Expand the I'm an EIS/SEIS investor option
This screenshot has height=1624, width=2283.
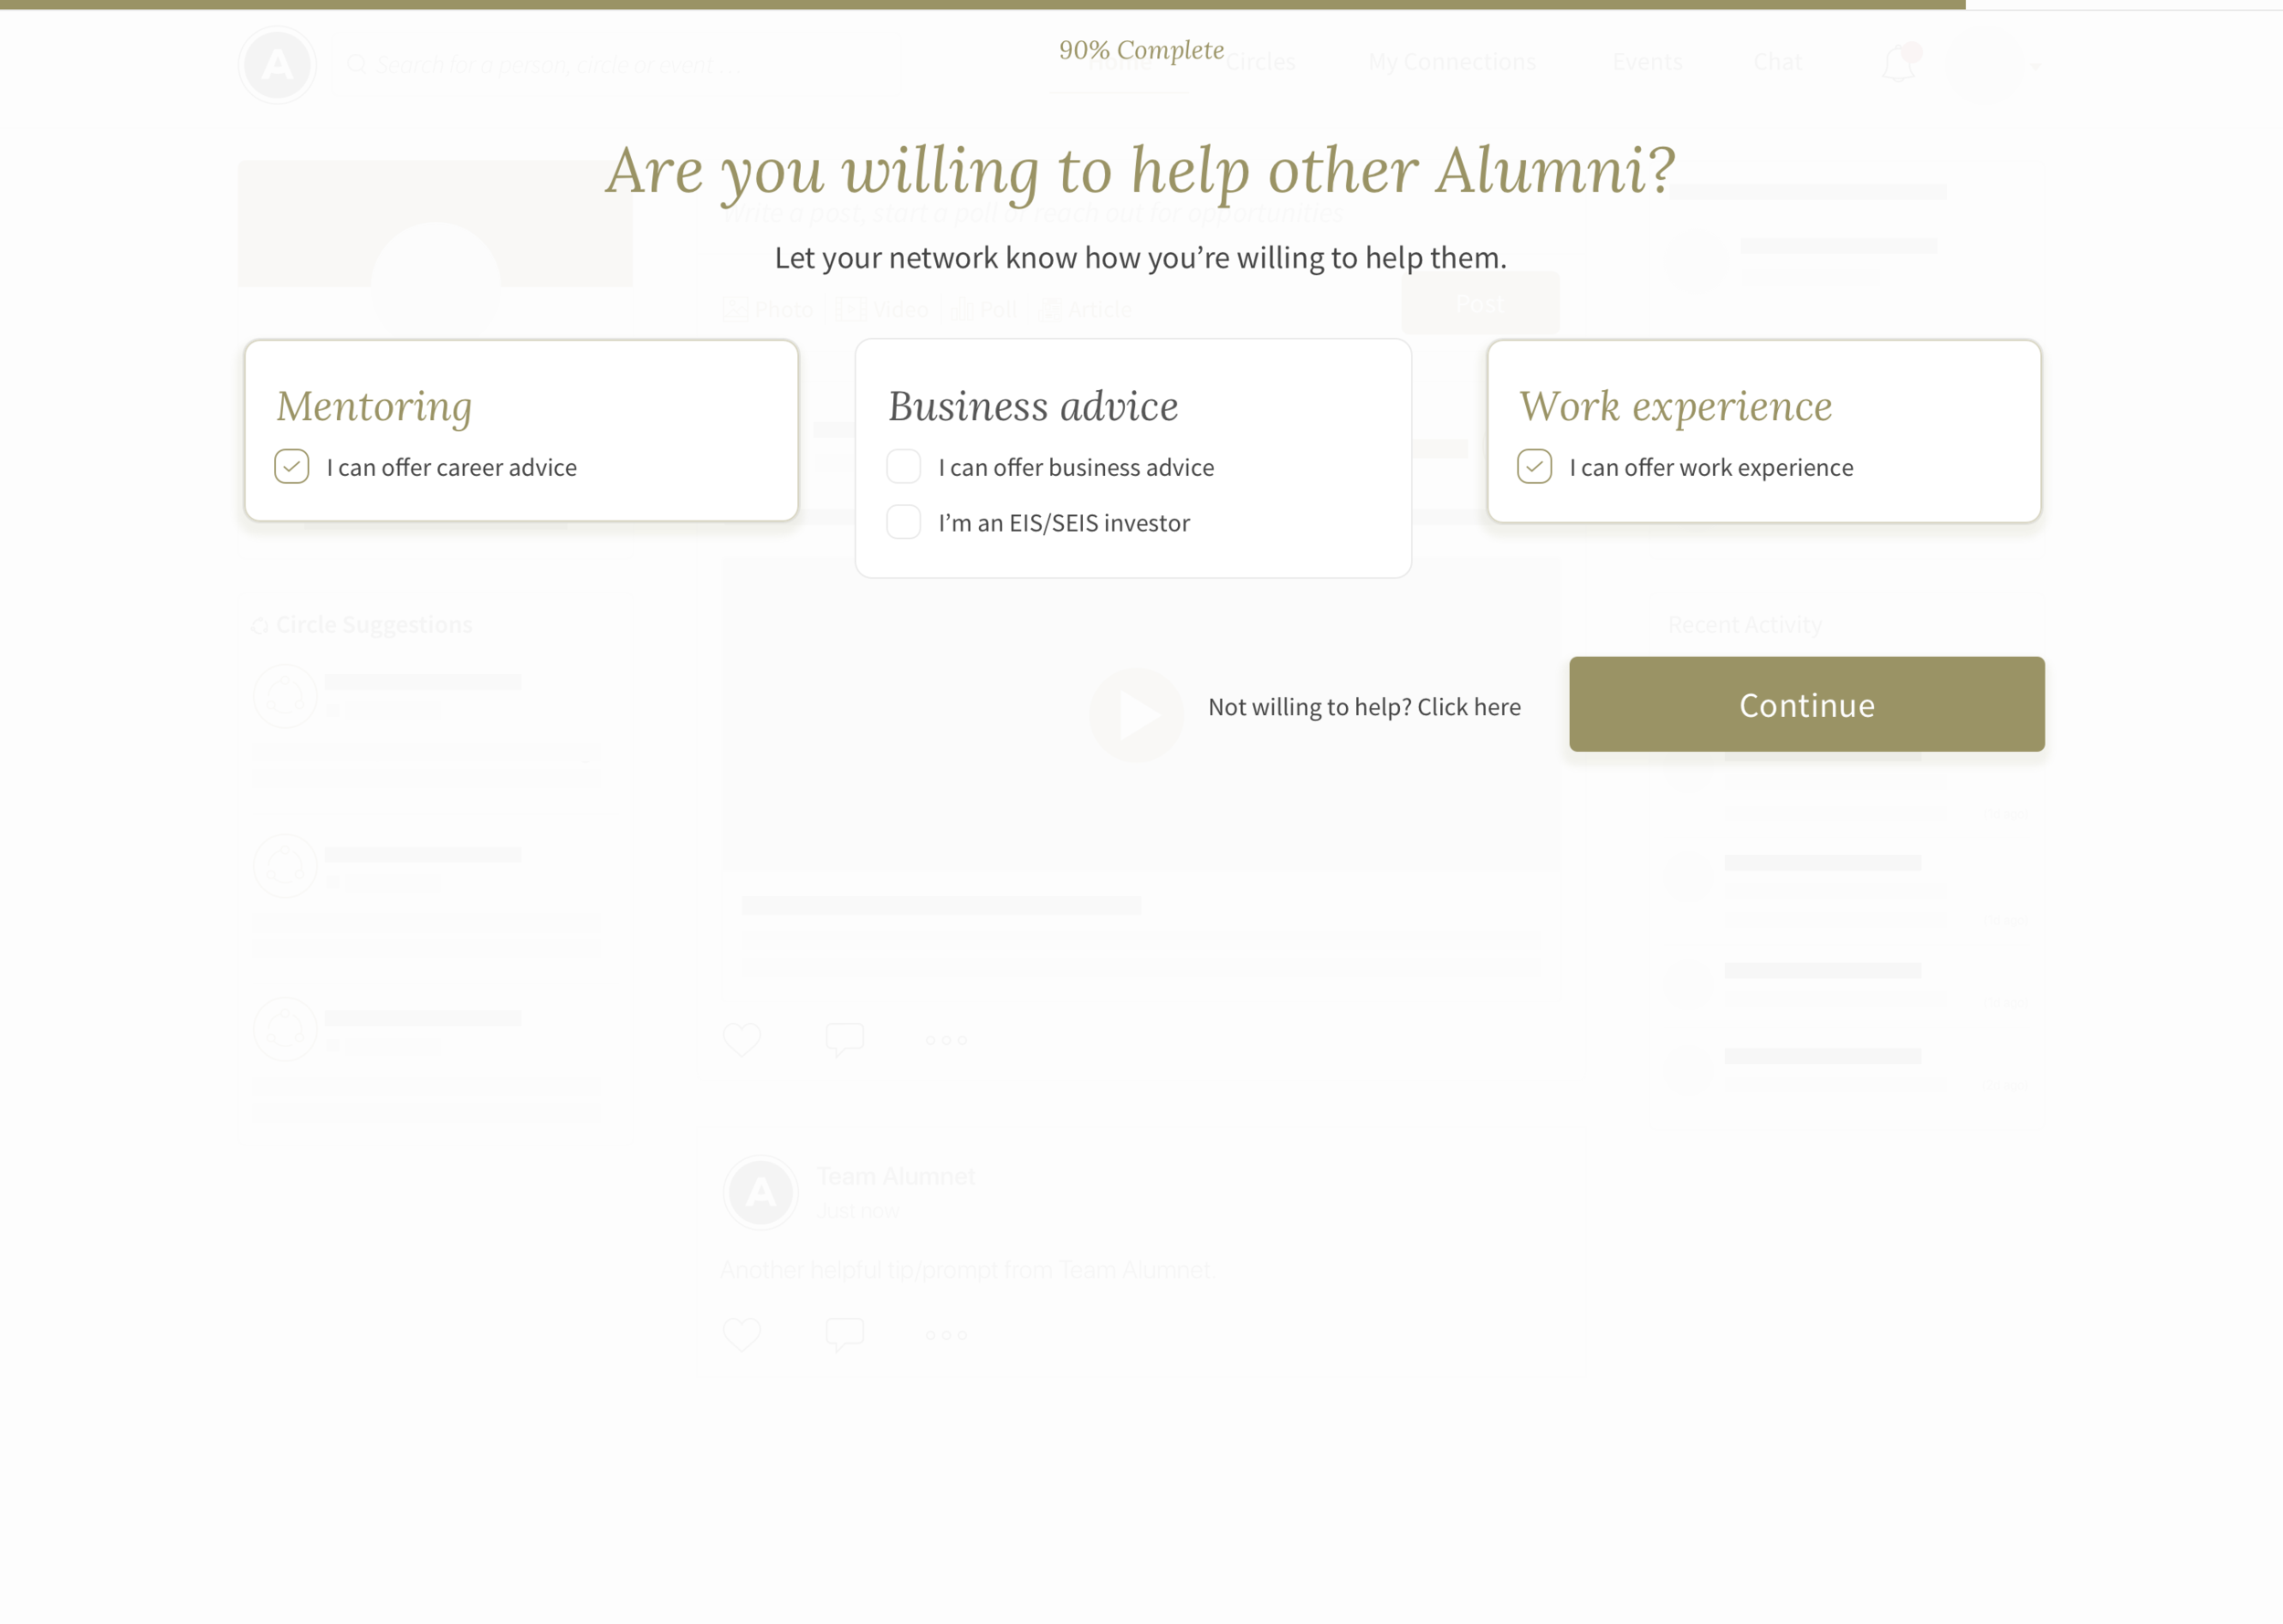(905, 522)
